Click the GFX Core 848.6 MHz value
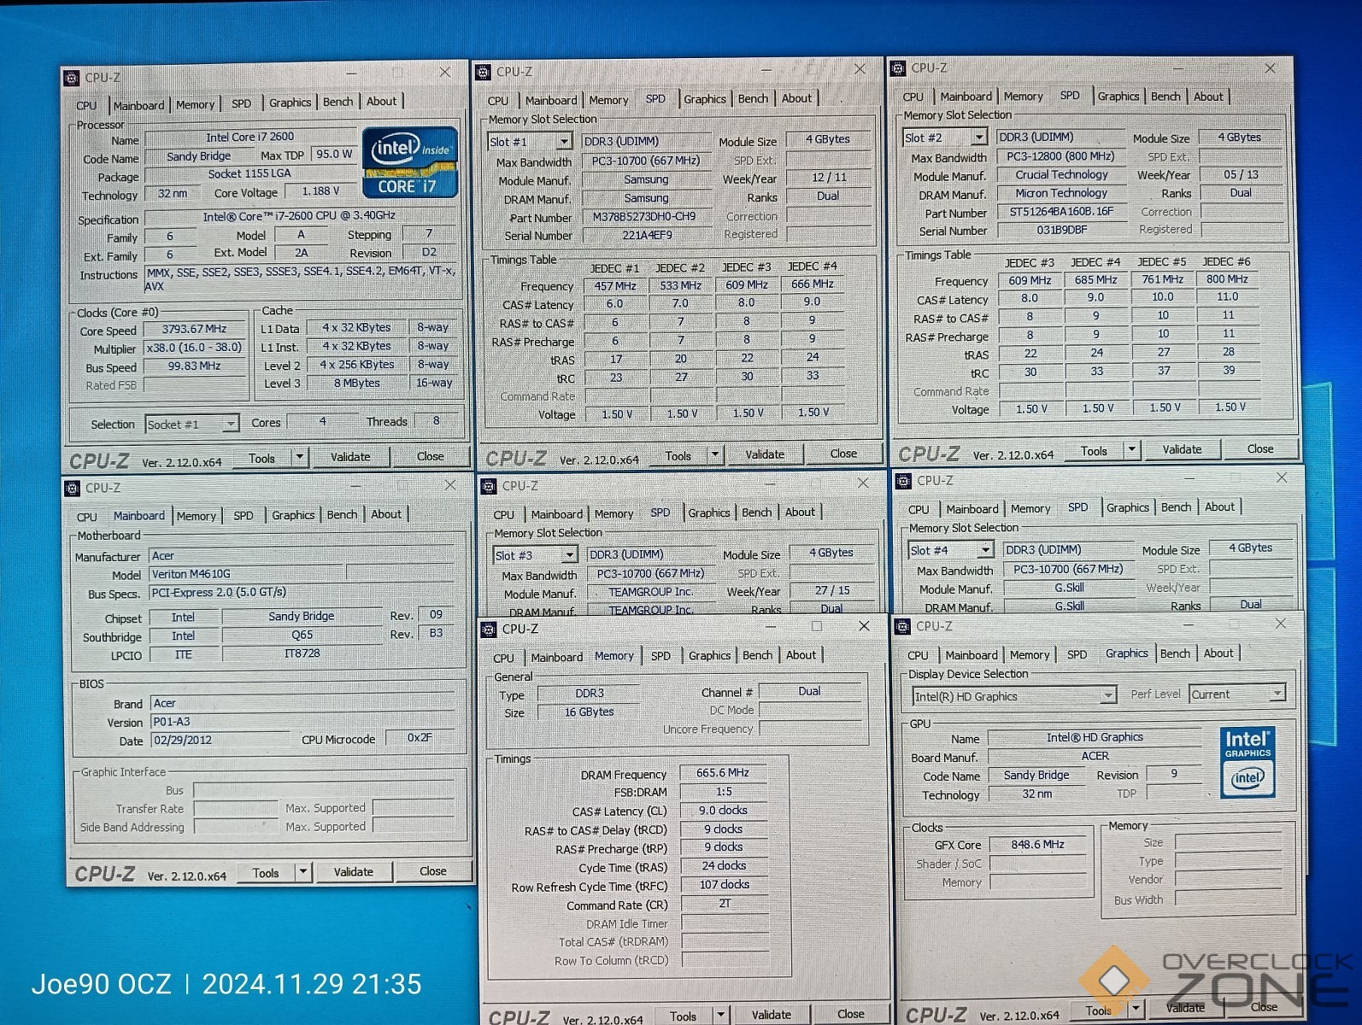Image resolution: width=1362 pixels, height=1025 pixels. click(1037, 845)
